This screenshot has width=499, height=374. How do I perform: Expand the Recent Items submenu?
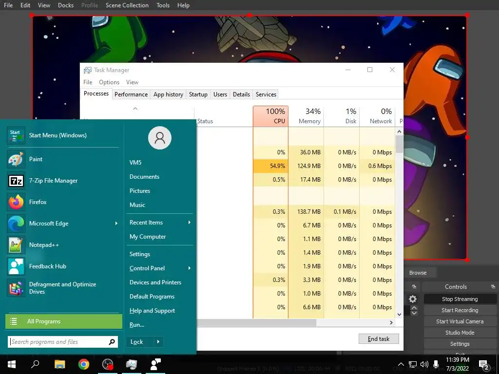pos(190,222)
